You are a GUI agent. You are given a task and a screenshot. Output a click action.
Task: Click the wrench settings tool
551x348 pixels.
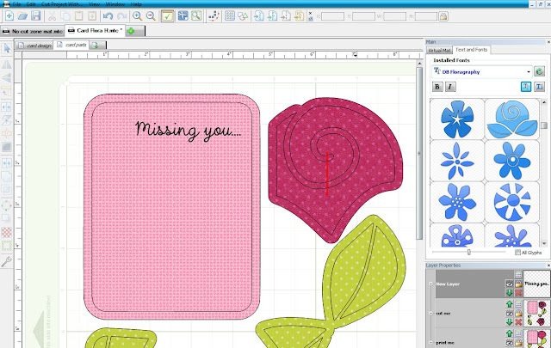click(x=7, y=261)
